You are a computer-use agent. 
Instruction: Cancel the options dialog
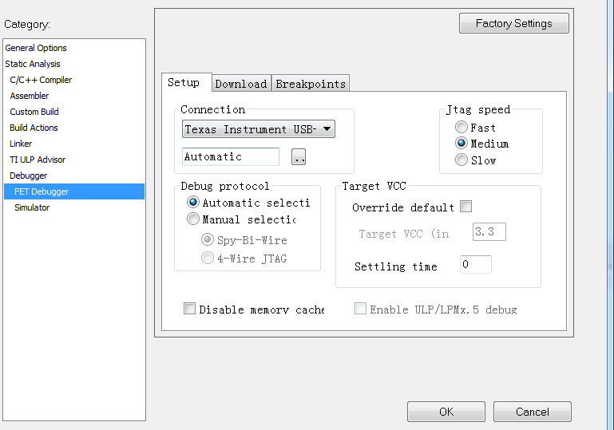[x=532, y=412]
